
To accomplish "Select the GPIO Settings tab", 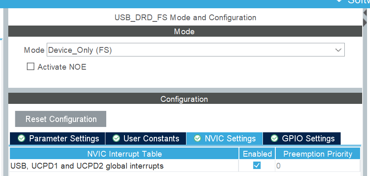I will point(308,138).
